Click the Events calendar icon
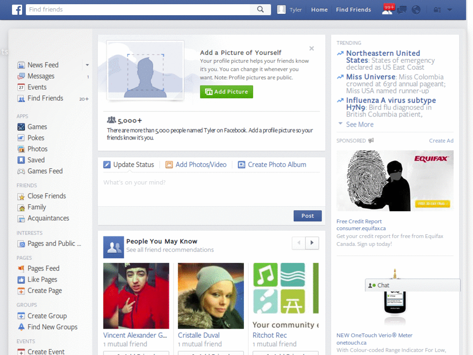This screenshot has height=355, width=473. click(21, 87)
